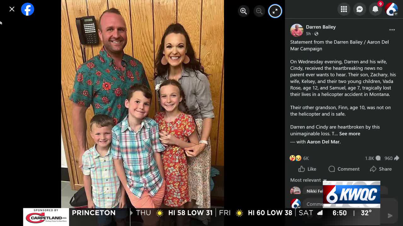Zoom out of the photo
Viewport: 403px width, 226px height.
(259, 11)
